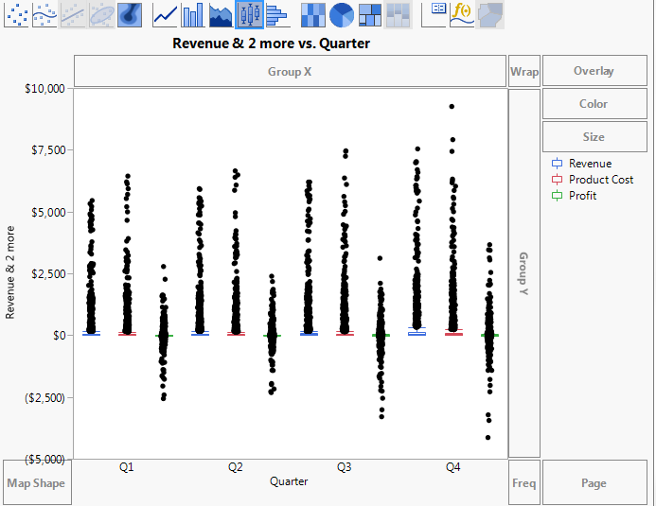Click the Overlay drop zone
656x506 pixels.
tap(594, 72)
